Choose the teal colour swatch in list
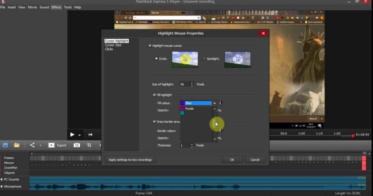373x196 pixels. (x=182, y=113)
